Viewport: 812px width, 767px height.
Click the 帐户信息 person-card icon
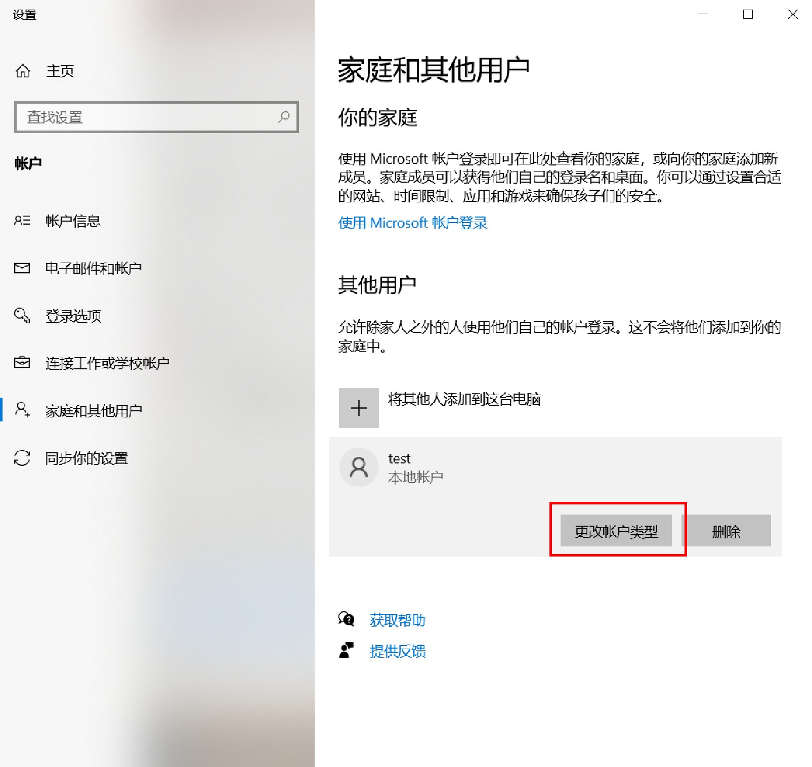(x=22, y=221)
